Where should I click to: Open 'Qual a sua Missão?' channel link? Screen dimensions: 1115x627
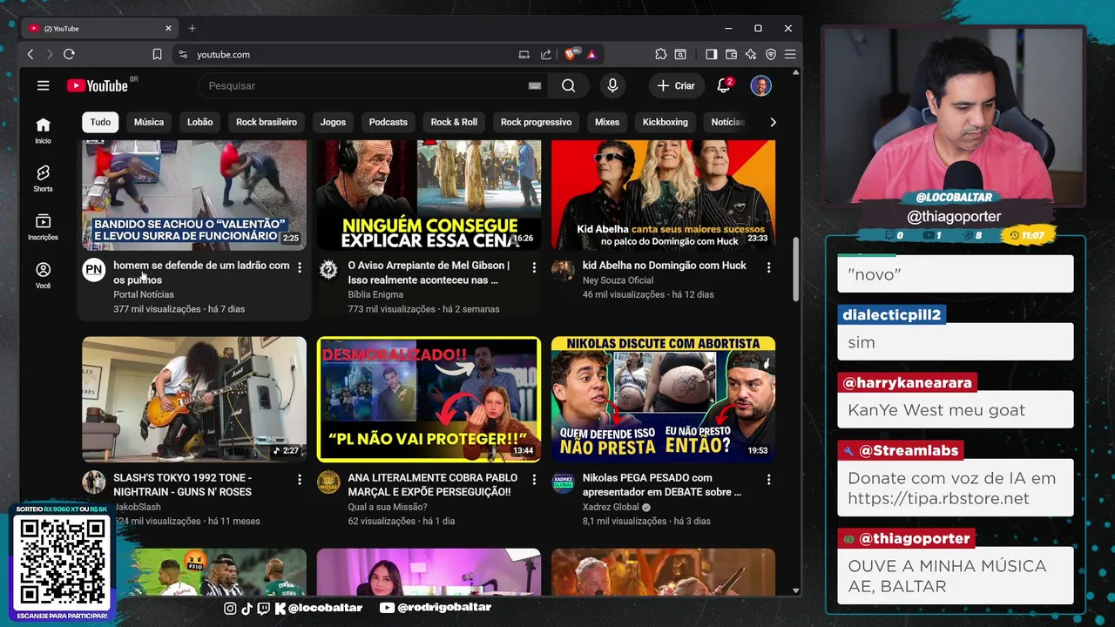coord(388,507)
